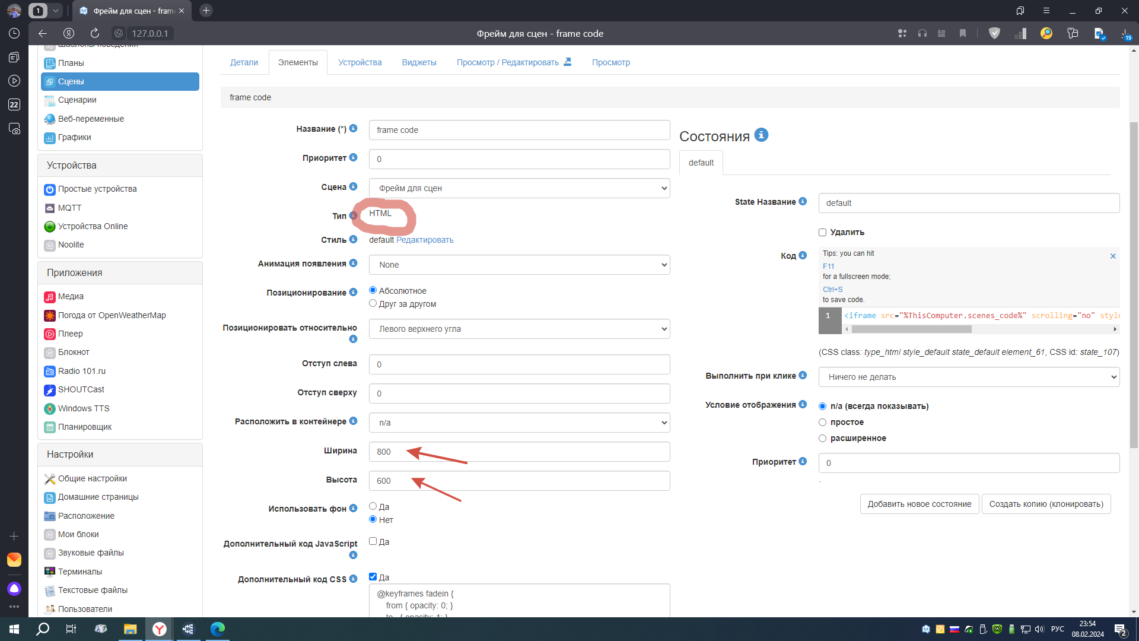Switch to the Виджеты tab
The image size is (1139, 641).
tap(419, 62)
